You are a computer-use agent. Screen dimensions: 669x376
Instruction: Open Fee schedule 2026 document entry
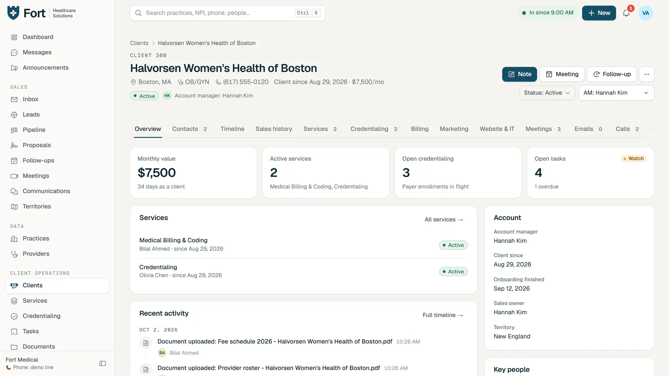coord(275,342)
